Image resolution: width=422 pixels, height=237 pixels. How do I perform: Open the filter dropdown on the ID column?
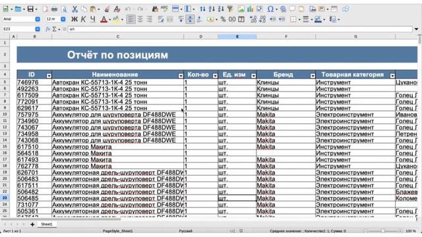point(49,76)
